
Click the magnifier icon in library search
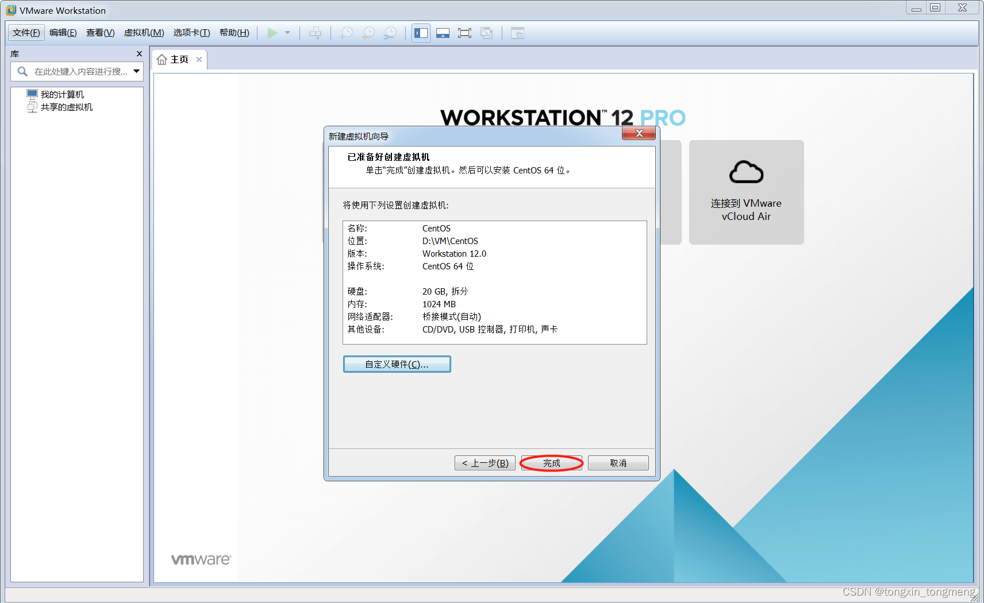tap(22, 72)
